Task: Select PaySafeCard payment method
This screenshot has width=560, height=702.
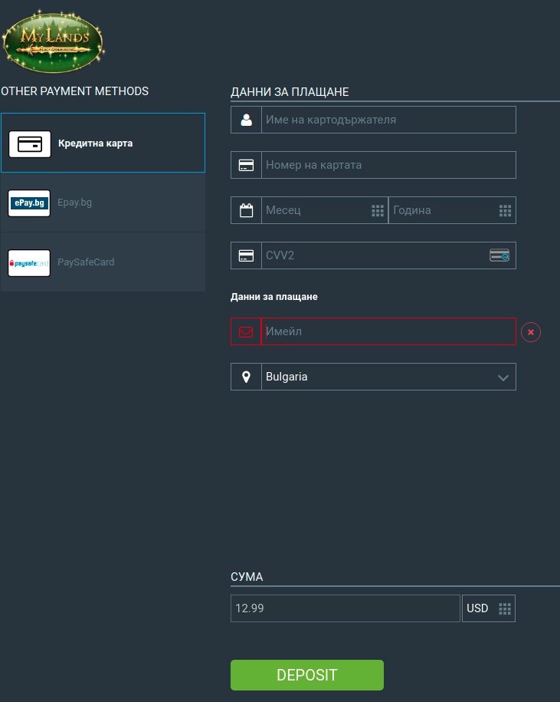Action: [103, 262]
